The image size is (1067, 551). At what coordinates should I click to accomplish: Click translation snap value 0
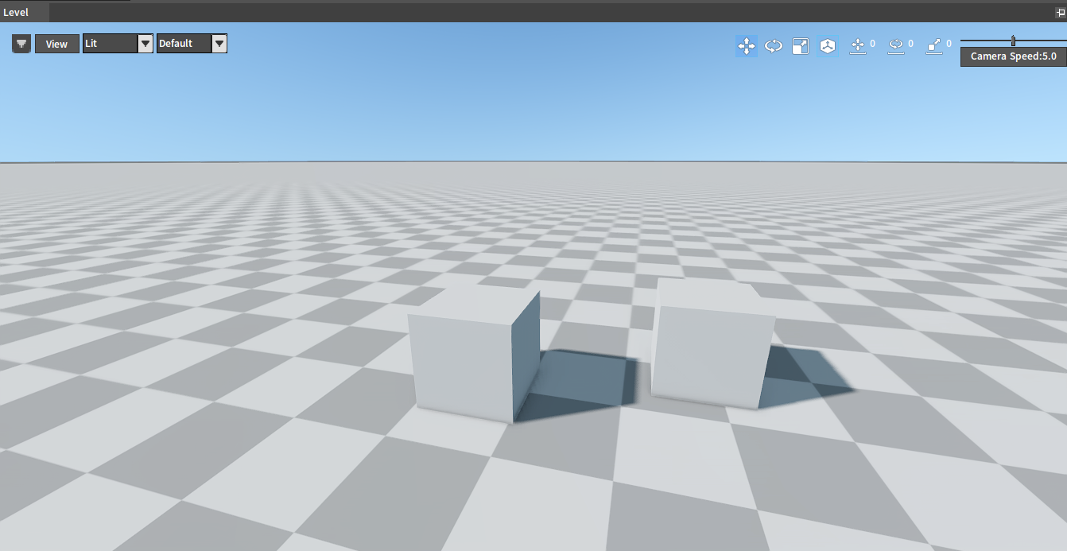click(x=872, y=44)
